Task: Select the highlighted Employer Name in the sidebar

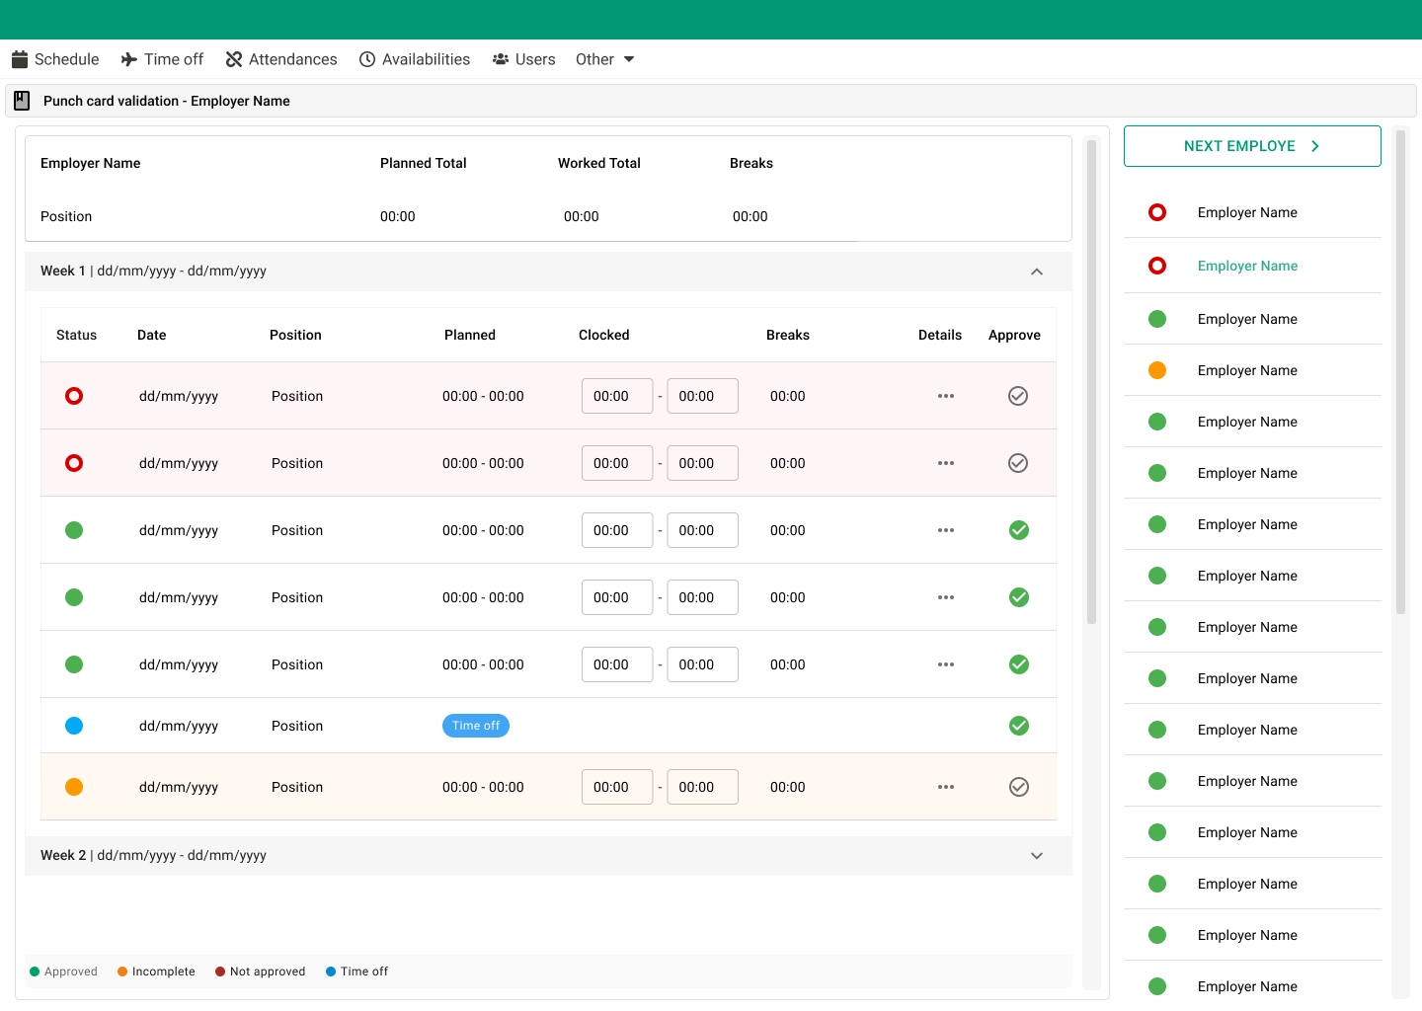Action: point(1247,266)
